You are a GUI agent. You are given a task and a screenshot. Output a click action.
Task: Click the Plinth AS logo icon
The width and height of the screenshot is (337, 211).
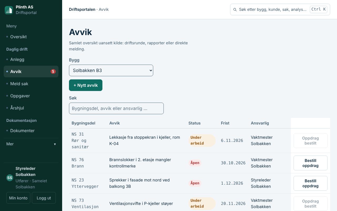click(x=9, y=10)
